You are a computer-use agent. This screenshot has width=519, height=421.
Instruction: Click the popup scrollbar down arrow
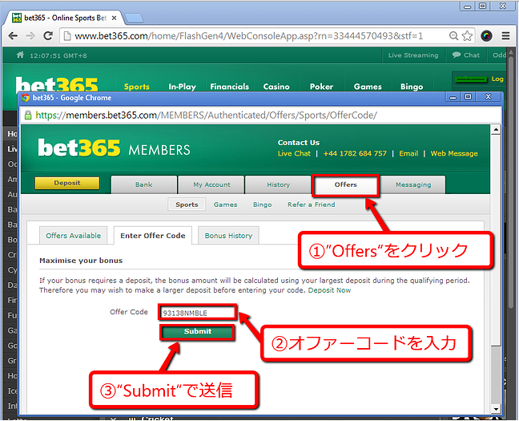pyautogui.click(x=496, y=409)
